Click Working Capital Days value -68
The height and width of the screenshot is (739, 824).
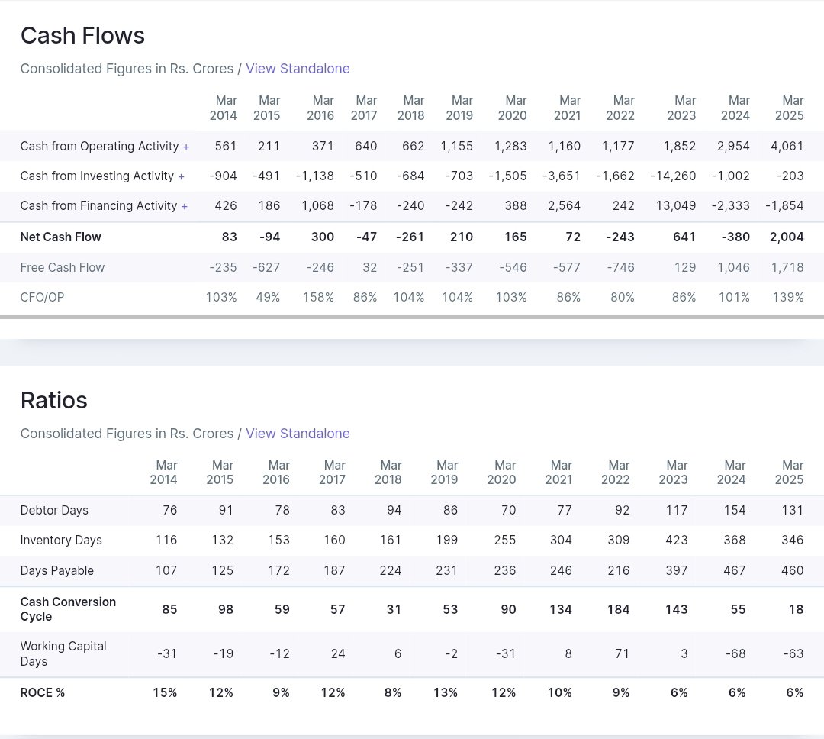point(735,653)
